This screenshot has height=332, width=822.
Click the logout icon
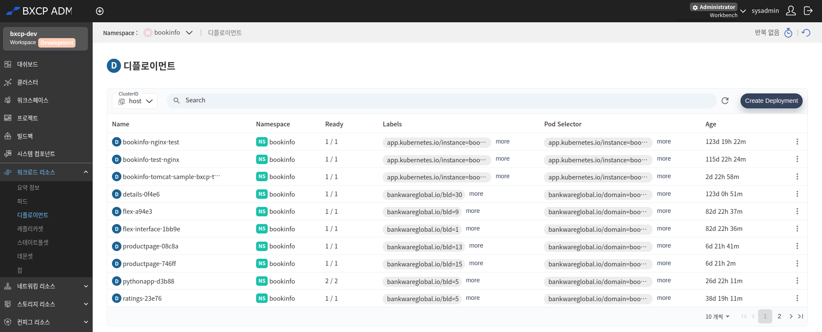(808, 11)
